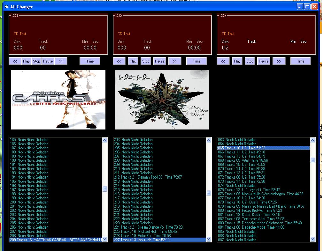Pause CD2 playback
Image resolution: width=324 pixels, height=251 pixels.
tap(159, 61)
